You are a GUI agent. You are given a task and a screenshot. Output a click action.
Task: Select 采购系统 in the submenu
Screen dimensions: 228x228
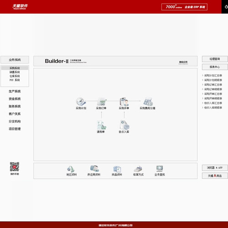pos(15,68)
